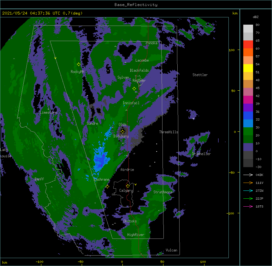Click the HighRiver town label
This screenshot has width=272, height=266.
tap(136, 235)
